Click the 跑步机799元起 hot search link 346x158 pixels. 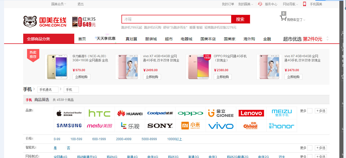point(132,28)
